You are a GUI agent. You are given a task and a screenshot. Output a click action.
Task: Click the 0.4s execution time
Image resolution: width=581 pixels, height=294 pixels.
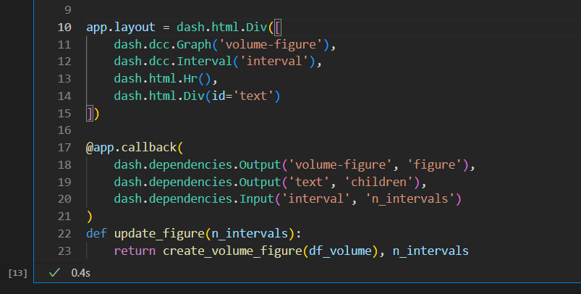(81, 273)
